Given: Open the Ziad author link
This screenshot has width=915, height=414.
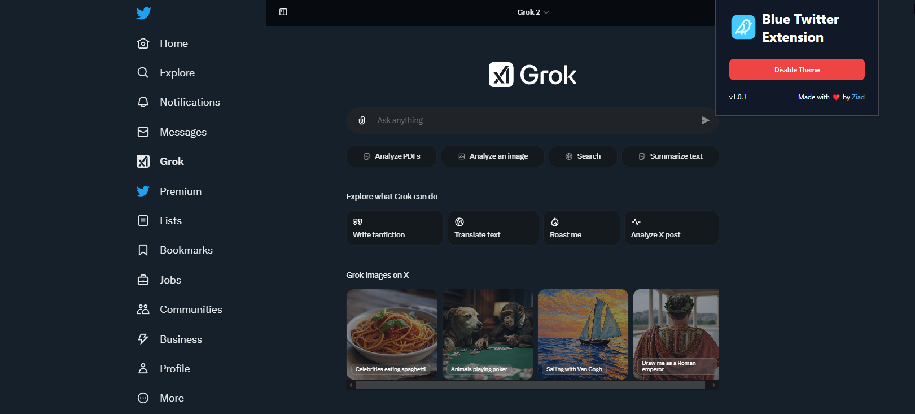Looking at the screenshot, I should coord(858,97).
